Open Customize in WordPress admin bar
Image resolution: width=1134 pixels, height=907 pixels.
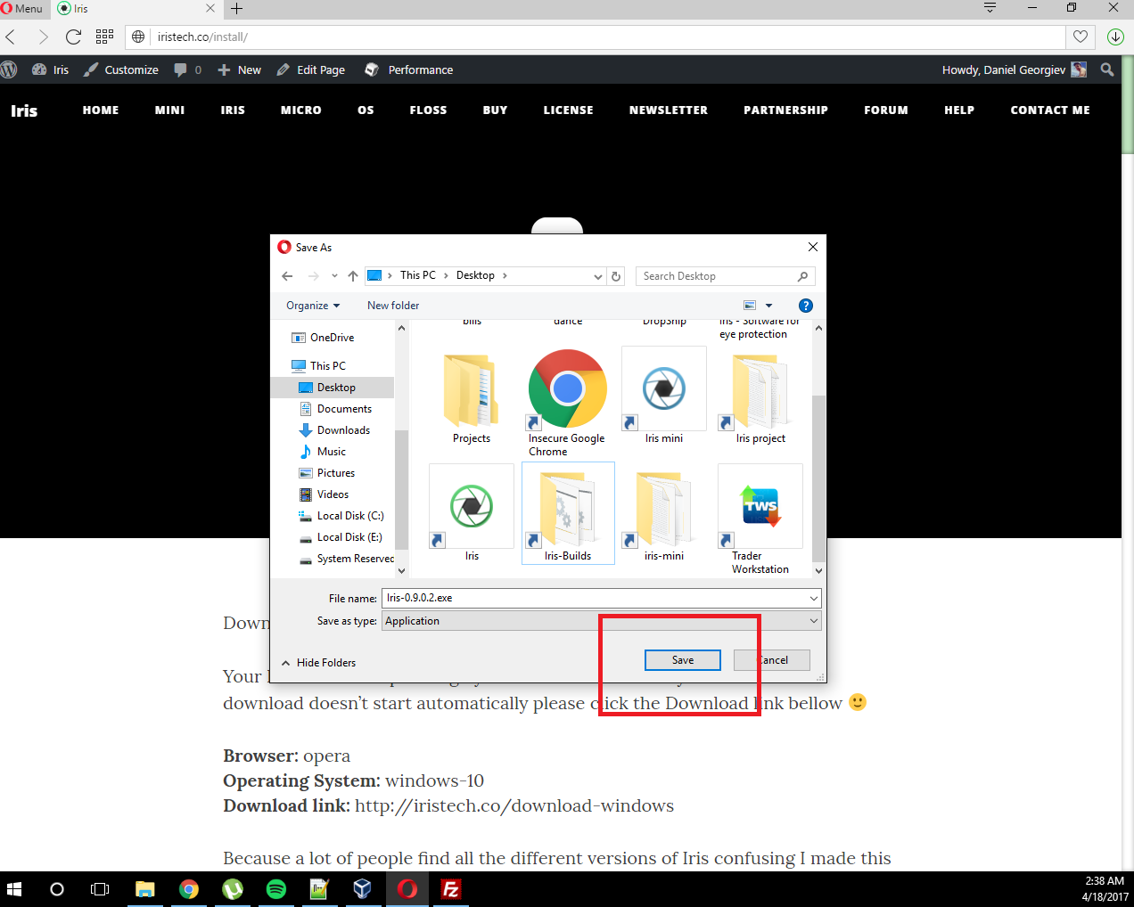pos(121,69)
